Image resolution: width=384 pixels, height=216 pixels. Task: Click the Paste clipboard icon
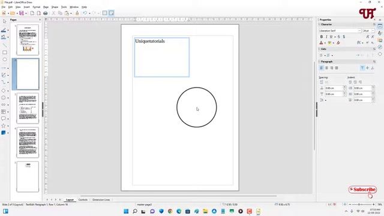pos(67,13)
